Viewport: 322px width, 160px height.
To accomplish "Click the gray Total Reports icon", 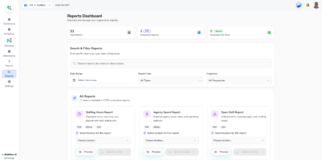I will pyautogui.click(x=129, y=32).
